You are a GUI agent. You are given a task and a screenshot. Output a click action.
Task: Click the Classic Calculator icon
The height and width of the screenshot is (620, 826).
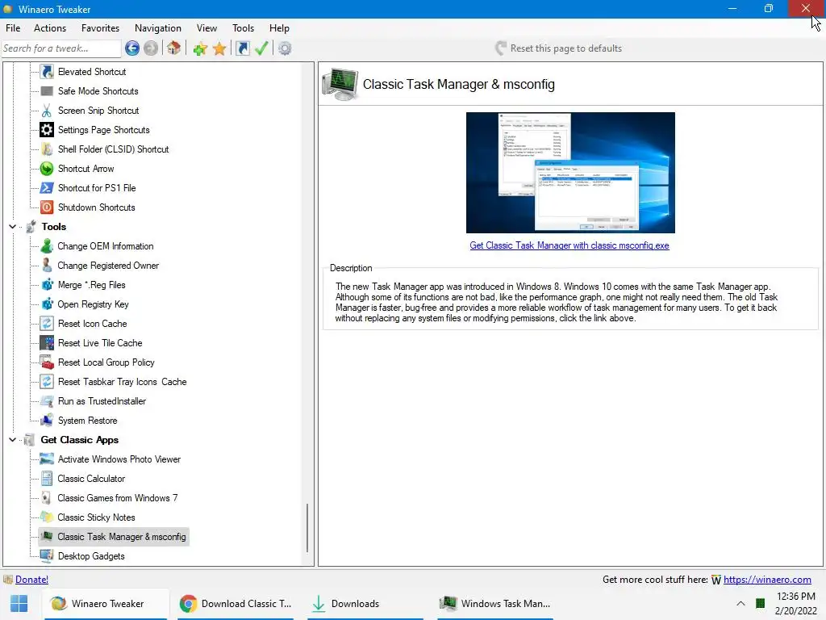pyautogui.click(x=47, y=479)
